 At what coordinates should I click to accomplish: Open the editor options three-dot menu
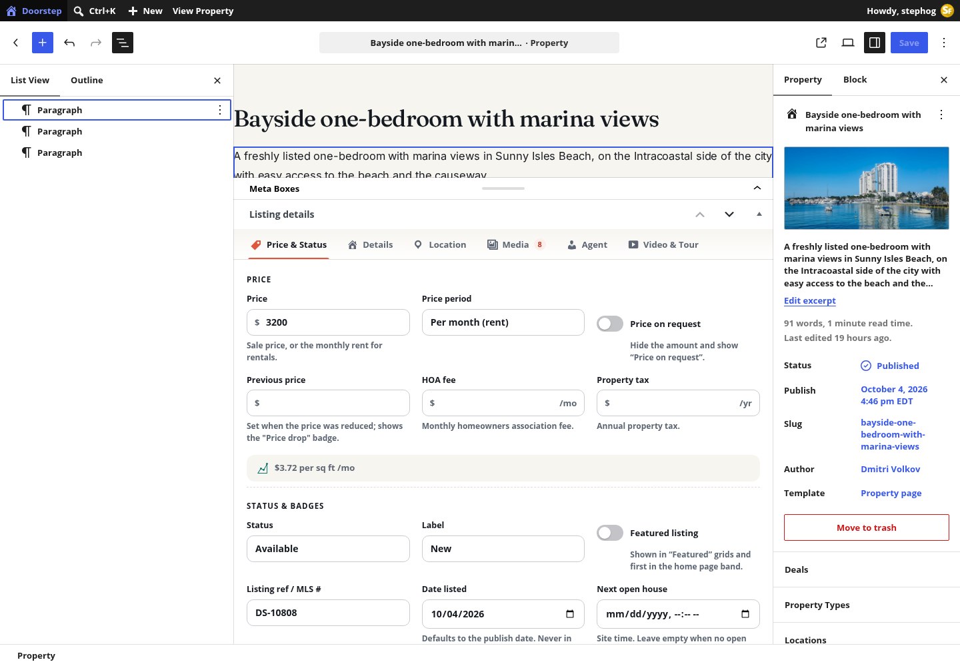point(944,43)
